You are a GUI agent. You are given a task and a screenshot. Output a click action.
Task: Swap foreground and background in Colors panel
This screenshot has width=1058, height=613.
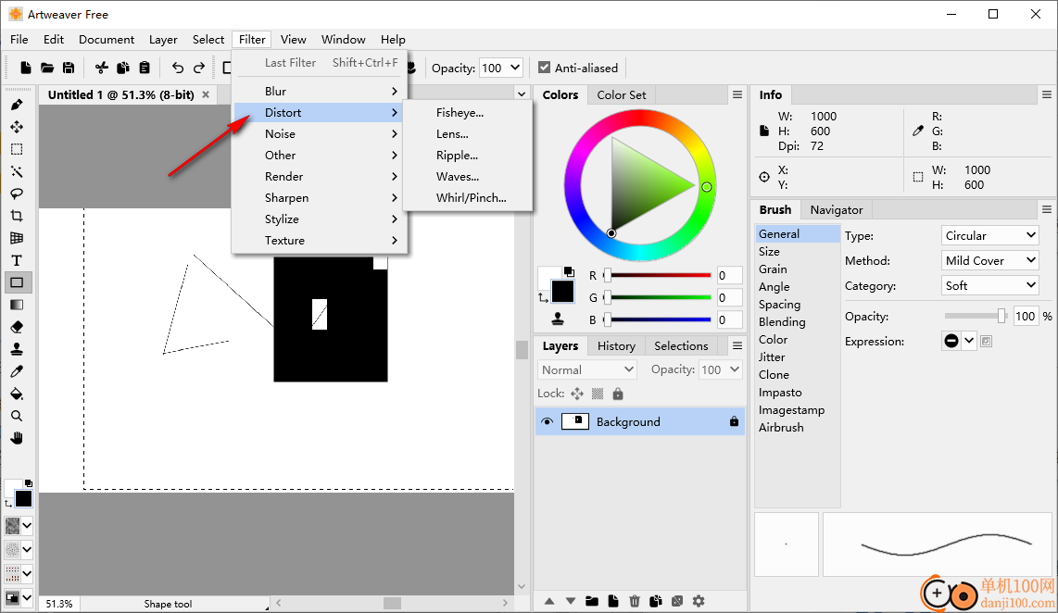click(543, 297)
